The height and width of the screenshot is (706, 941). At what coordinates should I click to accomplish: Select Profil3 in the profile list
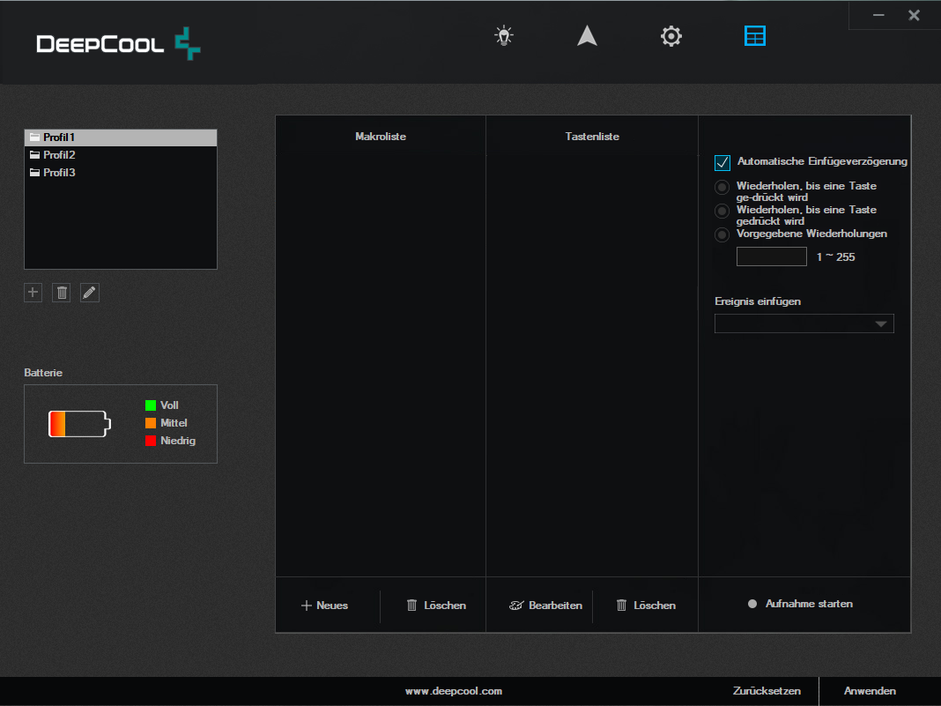[60, 173]
